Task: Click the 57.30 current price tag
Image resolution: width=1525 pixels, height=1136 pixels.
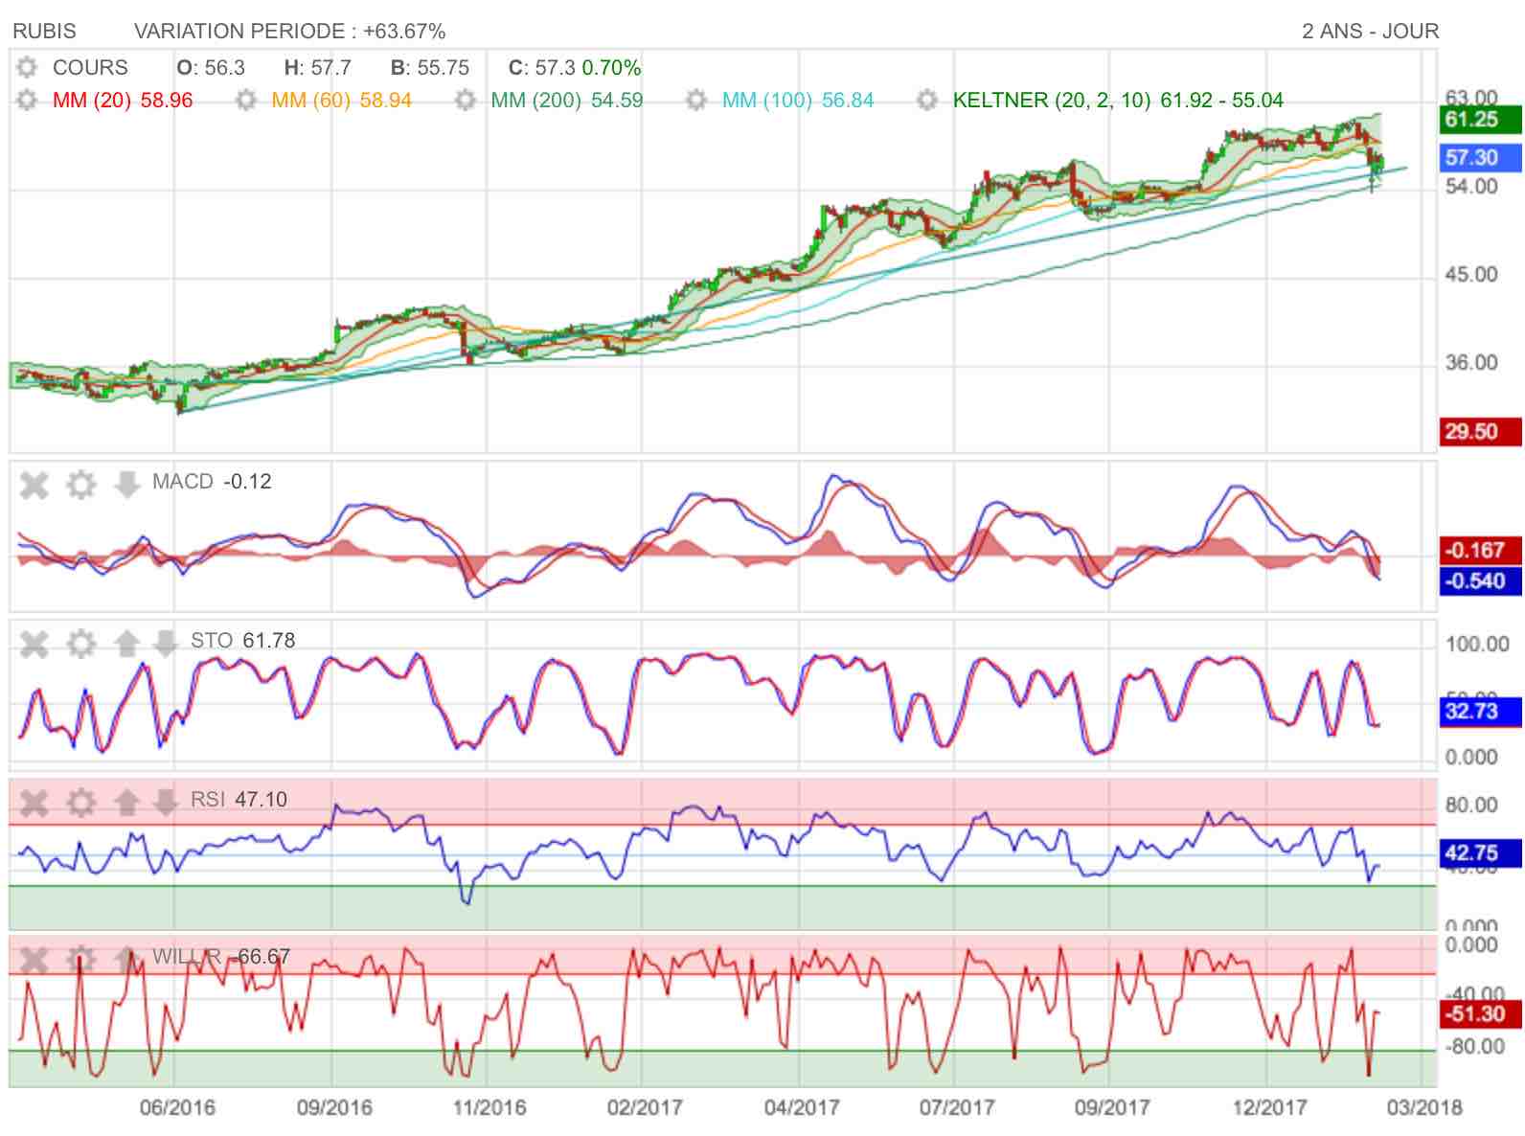Action: pyautogui.click(x=1479, y=158)
